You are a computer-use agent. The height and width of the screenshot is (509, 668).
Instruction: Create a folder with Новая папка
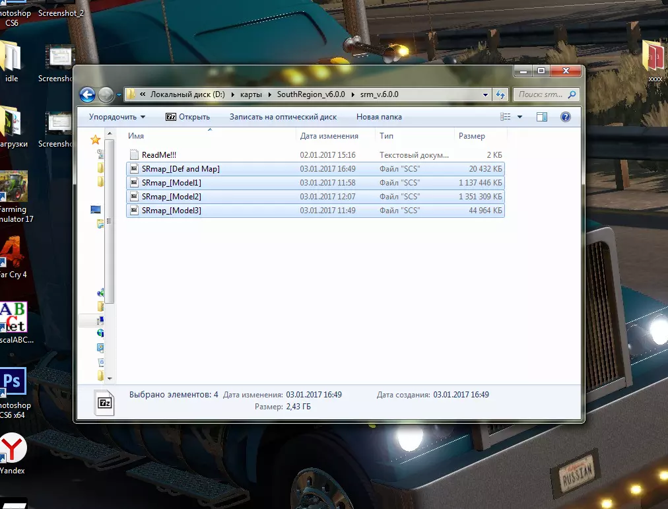tap(379, 117)
